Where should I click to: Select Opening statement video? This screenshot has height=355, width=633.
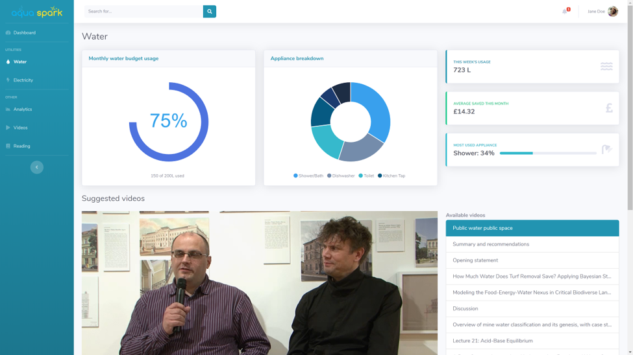click(532, 260)
